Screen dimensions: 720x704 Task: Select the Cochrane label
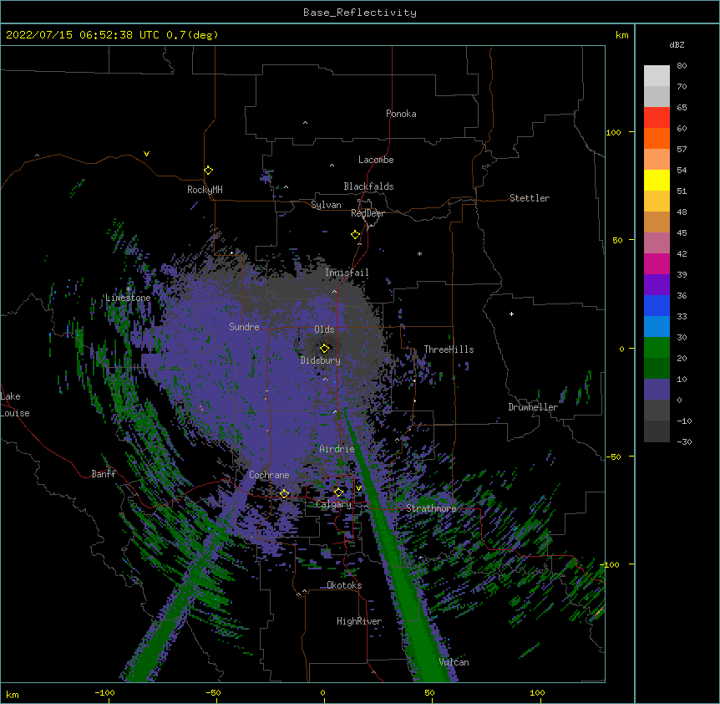tap(269, 475)
